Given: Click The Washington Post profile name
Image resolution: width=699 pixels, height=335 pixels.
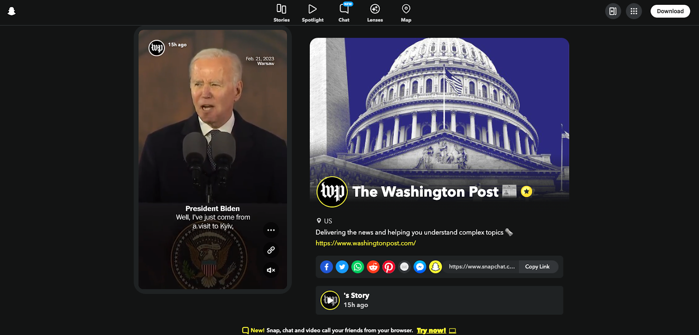Looking at the screenshot, I should (x=426, y=192).
